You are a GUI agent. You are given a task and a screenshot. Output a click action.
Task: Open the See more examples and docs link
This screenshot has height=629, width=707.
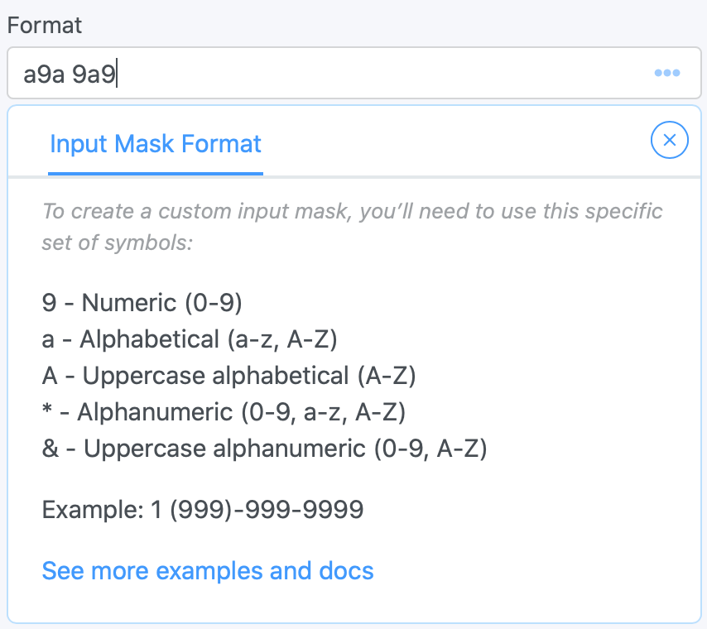208,571
